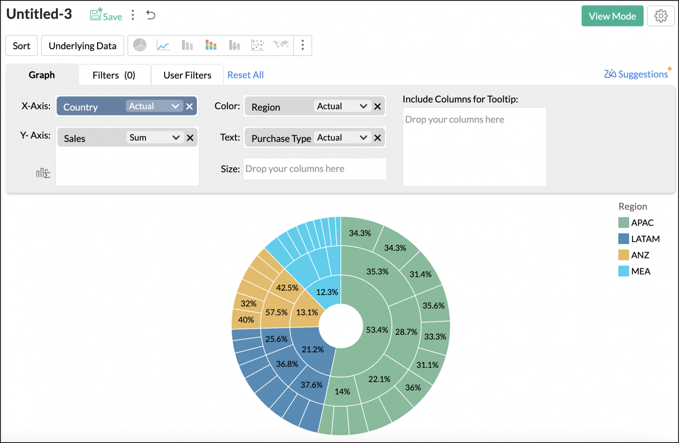
Task: Select the world map chart type
Action: (x=282, y=45)
